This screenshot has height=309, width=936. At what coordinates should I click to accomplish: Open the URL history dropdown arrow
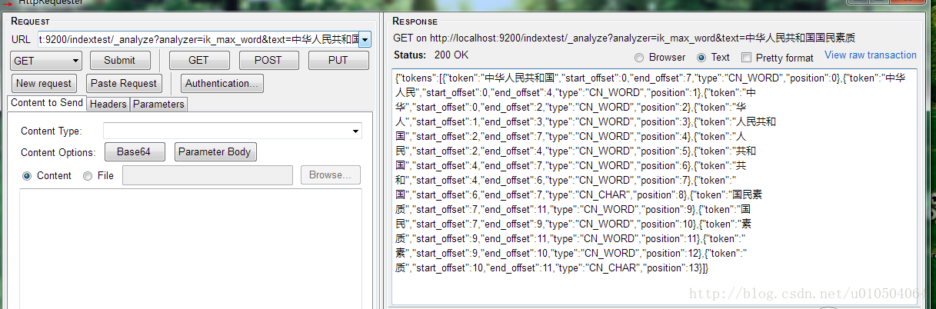coord(365,39)
